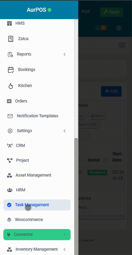Open Bookings calendar icon
The height and width of the screenshot is (255, 132).
point(11,69)
